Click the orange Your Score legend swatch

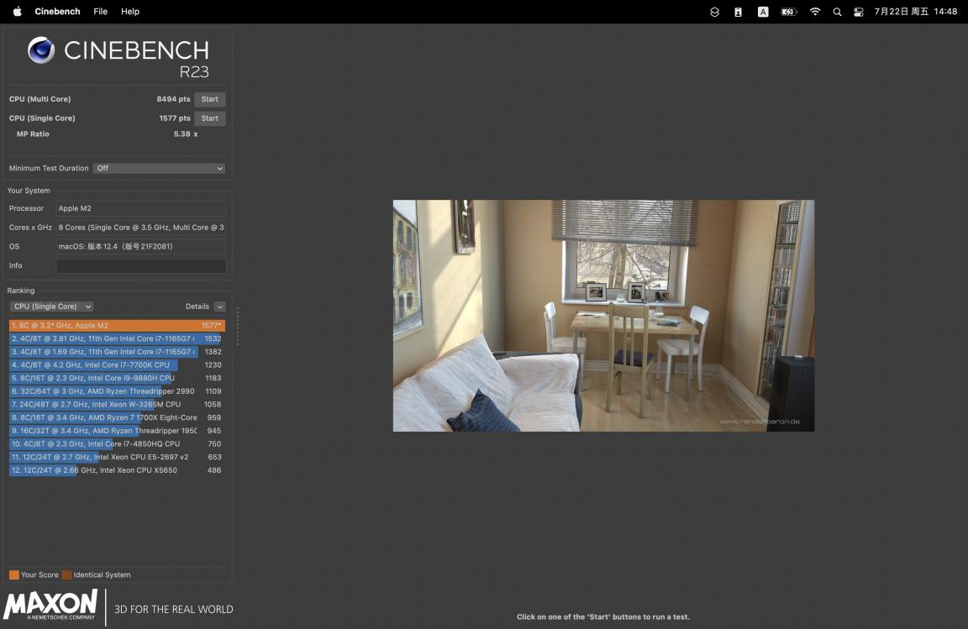pos(14,575)
